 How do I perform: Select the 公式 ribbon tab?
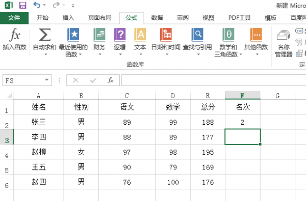(132, 18)
